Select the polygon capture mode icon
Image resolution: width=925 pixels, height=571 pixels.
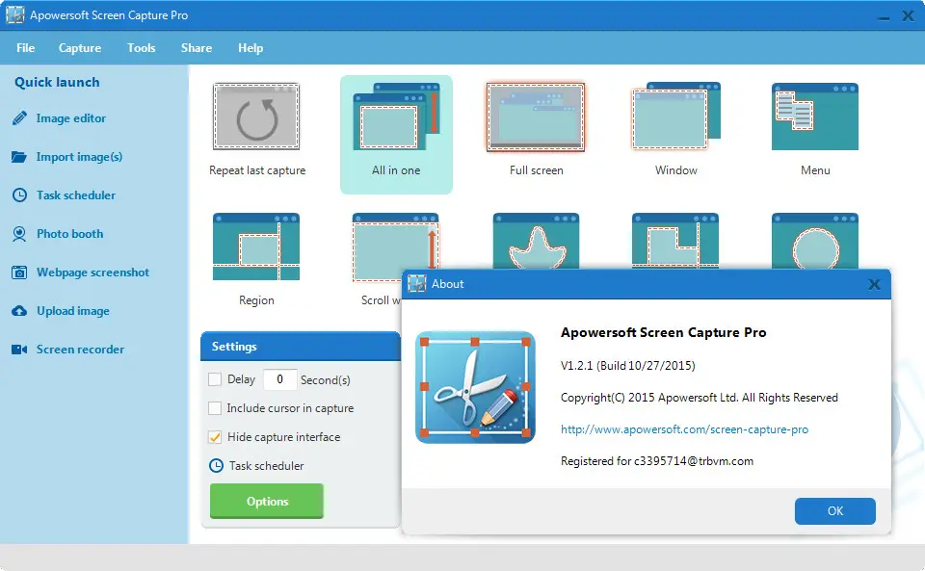coord(675,241)
